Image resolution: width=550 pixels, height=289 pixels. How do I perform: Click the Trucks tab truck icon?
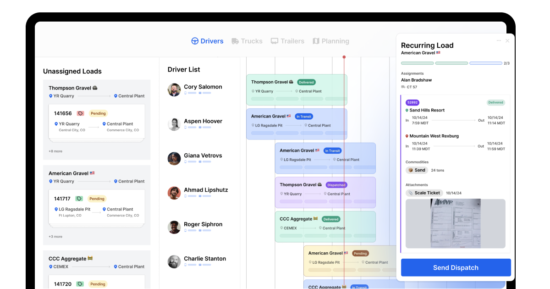[235, 41]
